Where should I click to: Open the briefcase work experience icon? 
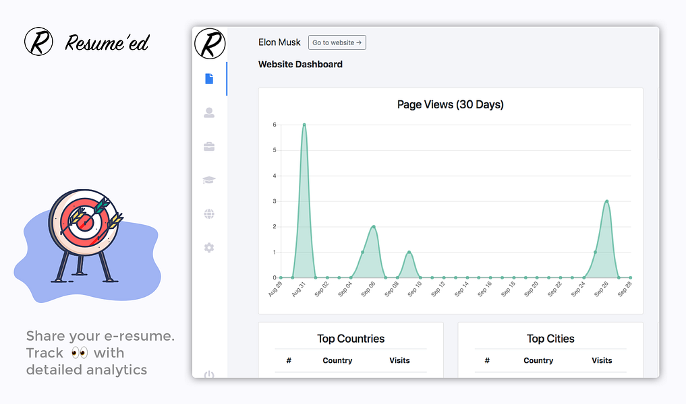(x=209, y=146)
